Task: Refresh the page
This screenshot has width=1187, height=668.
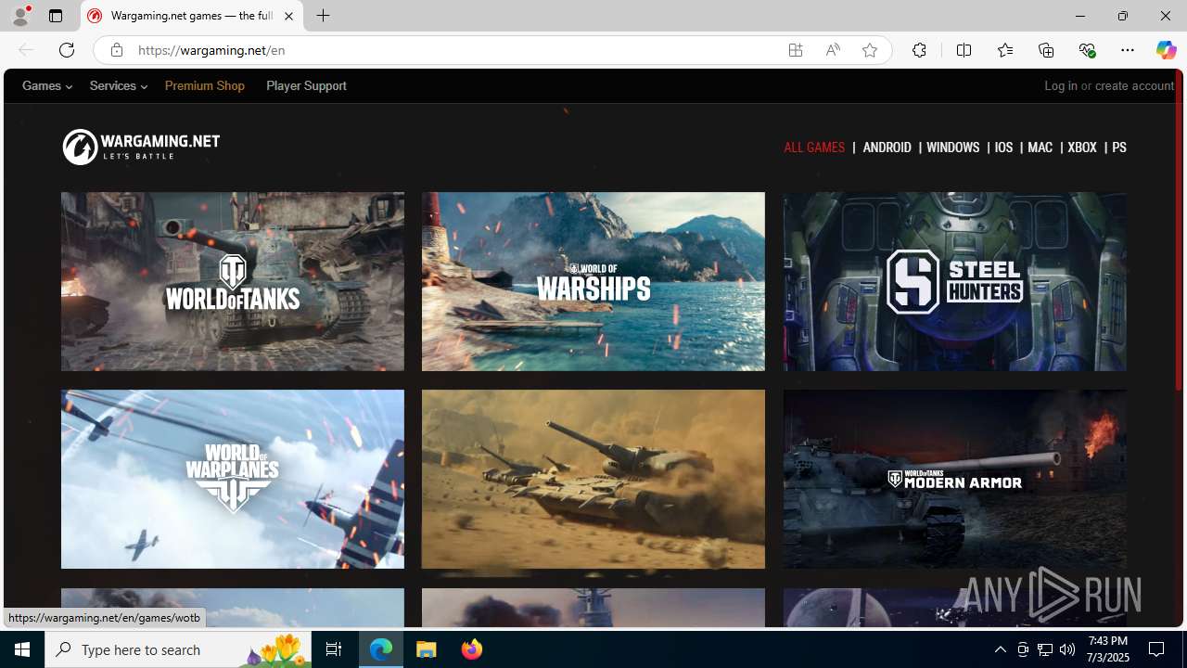Action: [67, 50]
